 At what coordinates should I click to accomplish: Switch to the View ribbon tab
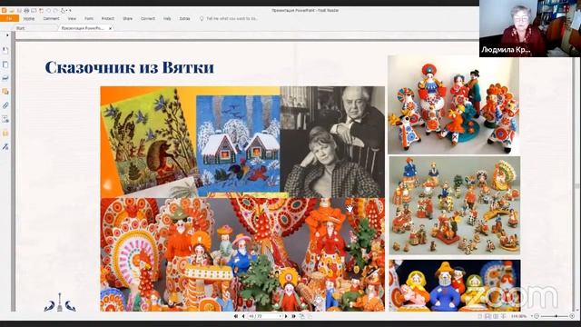pos(72,18)
